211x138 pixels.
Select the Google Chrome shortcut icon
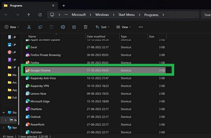[28, 70]
